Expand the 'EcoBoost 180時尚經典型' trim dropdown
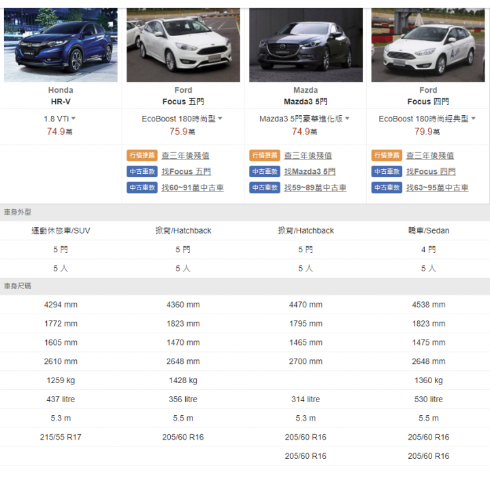490x484 pixels. pos(427,119)
